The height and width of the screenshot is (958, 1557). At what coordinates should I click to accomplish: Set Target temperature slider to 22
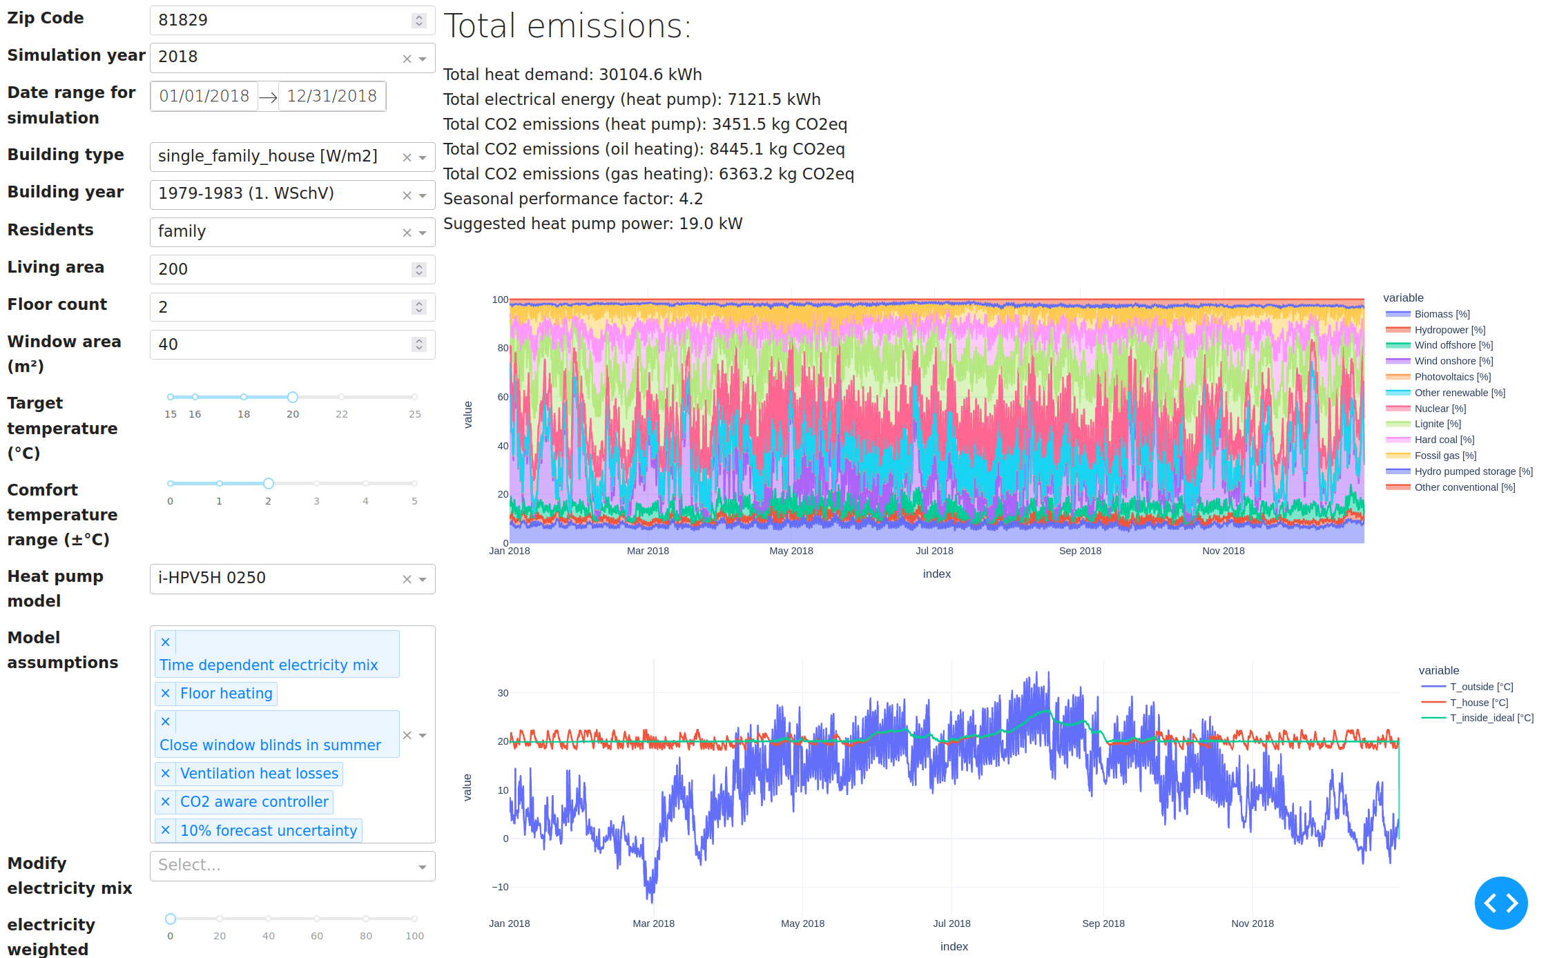(x=342, y=397)
